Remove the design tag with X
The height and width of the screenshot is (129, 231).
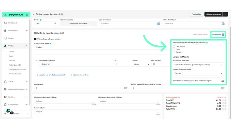point(49,64)
